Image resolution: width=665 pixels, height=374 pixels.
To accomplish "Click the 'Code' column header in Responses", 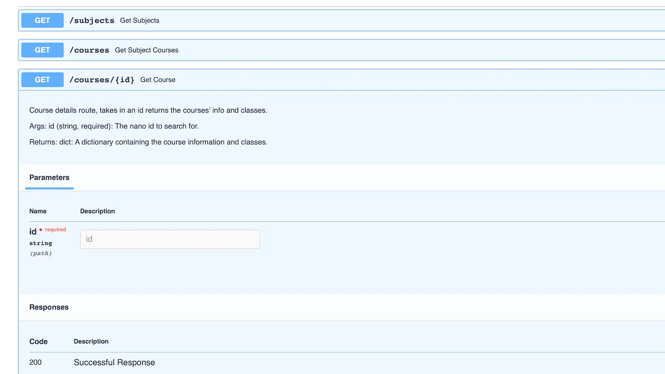I will 39,342.
